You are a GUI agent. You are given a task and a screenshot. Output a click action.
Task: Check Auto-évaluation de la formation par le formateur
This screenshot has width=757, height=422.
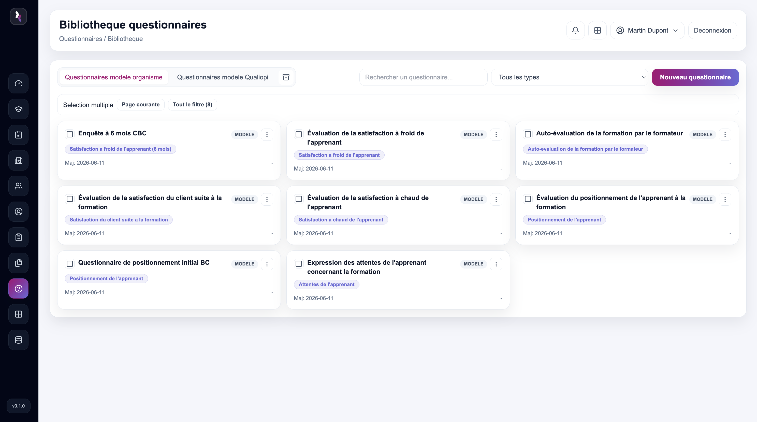528,134
